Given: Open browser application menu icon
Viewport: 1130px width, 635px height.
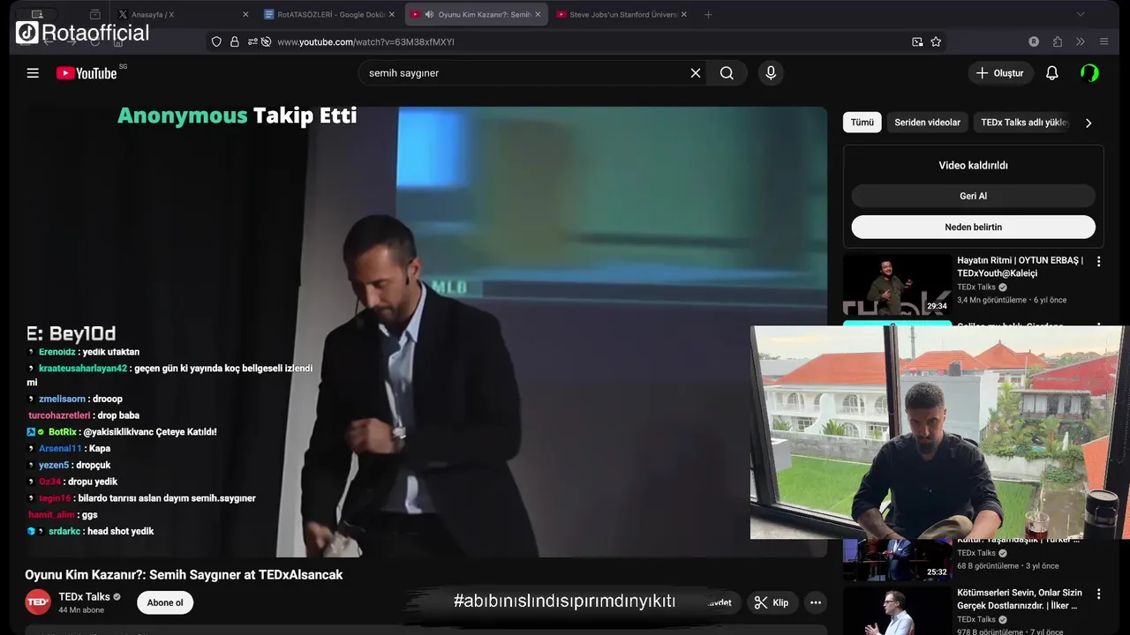Looking at the screenshot, I should click(1104, 41).
